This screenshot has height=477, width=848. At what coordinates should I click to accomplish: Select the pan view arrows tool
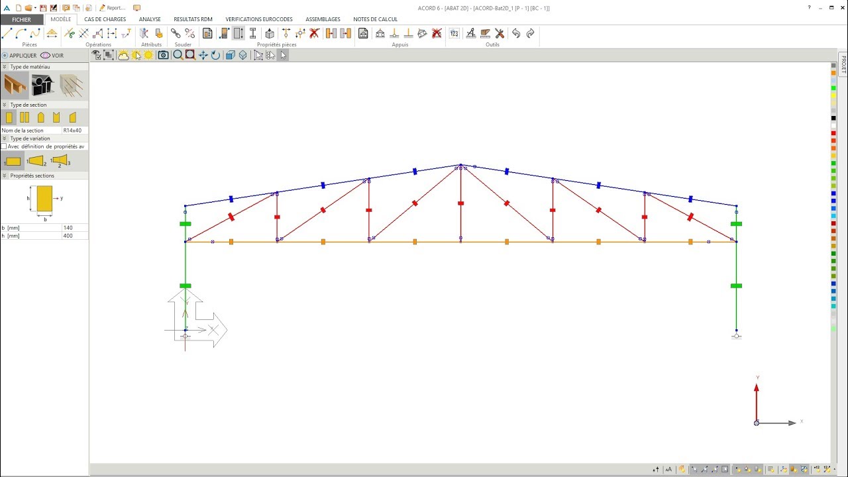pyautogui.click(x=203, y=55)
